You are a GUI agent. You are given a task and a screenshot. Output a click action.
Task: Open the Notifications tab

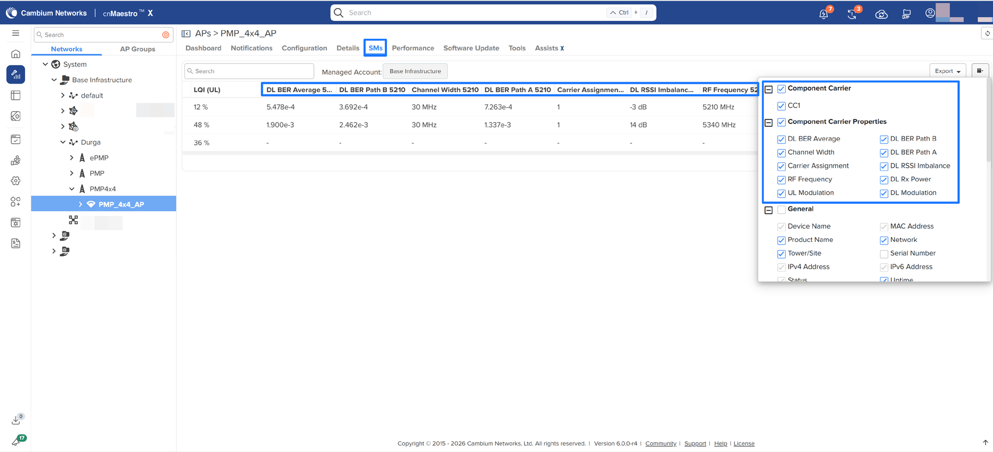pyautogui.click(x=252, y=48)
